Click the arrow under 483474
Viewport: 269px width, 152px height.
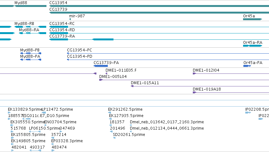[53, 150]
